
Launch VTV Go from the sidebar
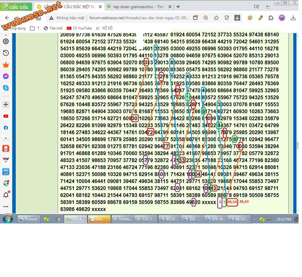click(6, 160)
